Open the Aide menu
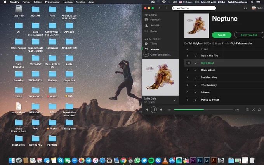Screen dimensions: 264x165 (x=91, y=2)
